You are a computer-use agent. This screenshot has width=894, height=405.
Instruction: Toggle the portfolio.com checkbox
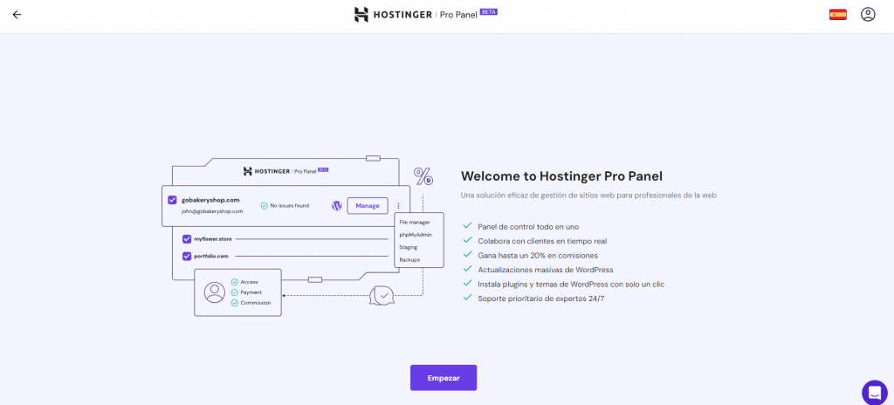coord(187,256)
